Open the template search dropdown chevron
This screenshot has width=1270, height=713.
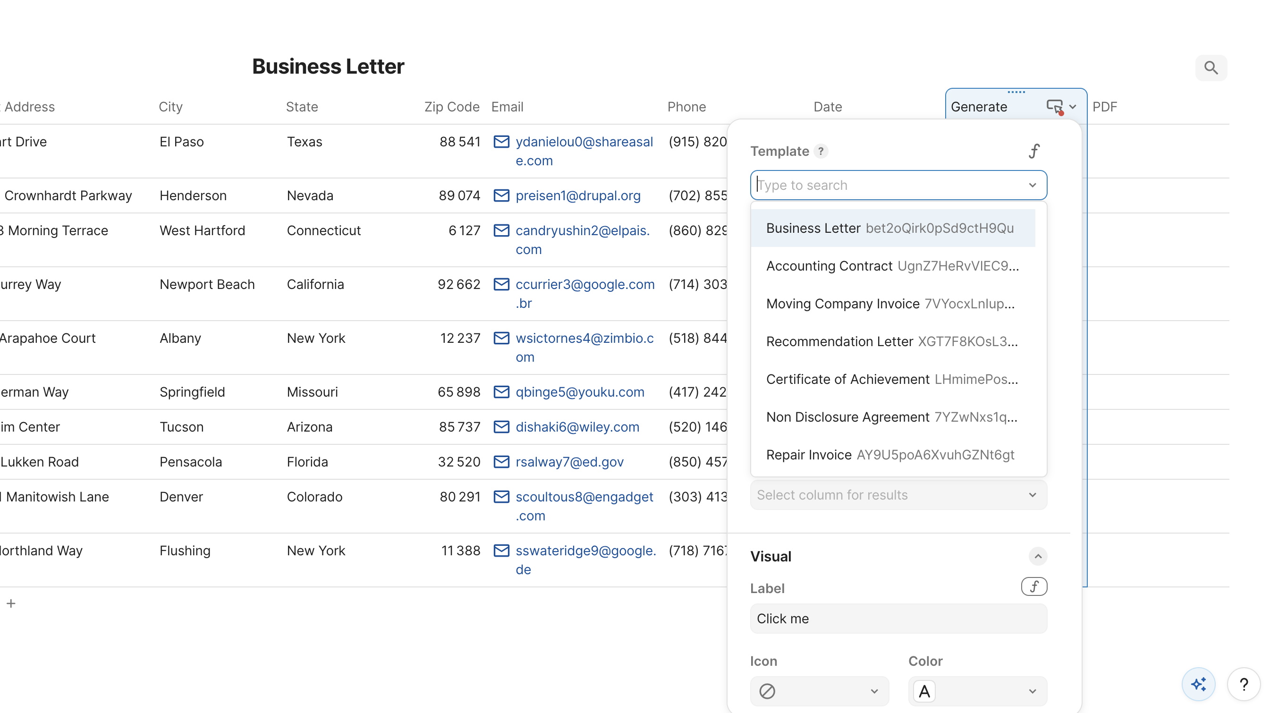pos(1033,186)
